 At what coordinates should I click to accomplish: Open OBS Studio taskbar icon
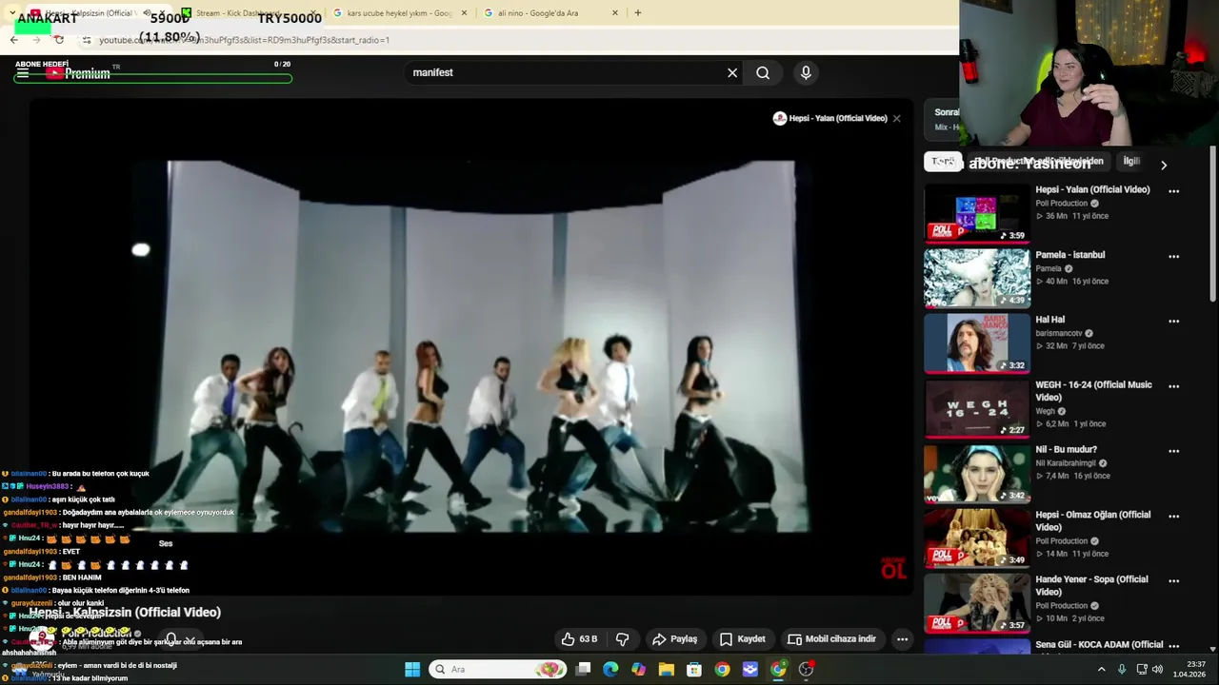806,669
